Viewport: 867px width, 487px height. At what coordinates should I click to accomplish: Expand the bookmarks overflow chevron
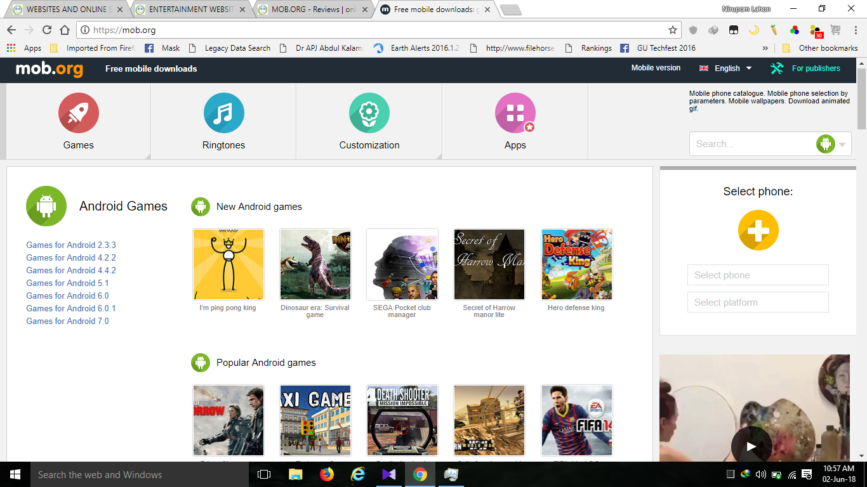tap(765, 48)
